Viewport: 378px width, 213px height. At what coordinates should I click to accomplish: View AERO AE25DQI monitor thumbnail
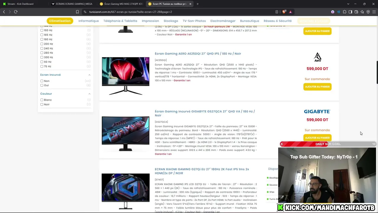coord(126,76)
